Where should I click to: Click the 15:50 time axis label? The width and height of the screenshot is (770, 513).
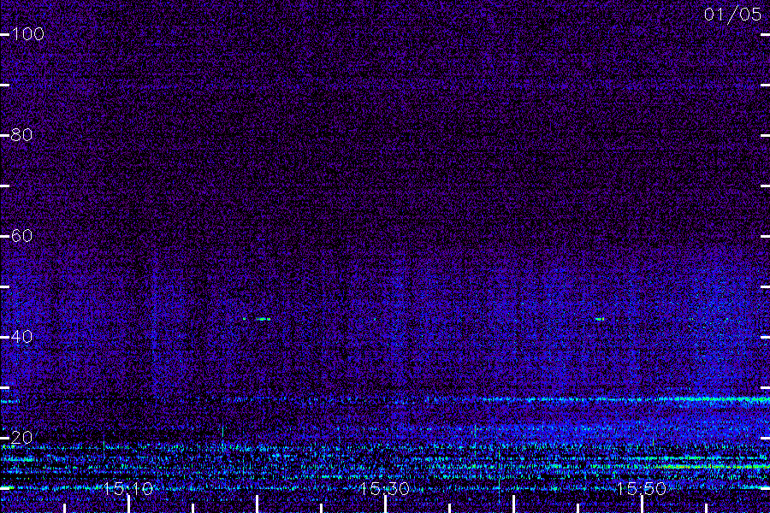click(642, 488)
